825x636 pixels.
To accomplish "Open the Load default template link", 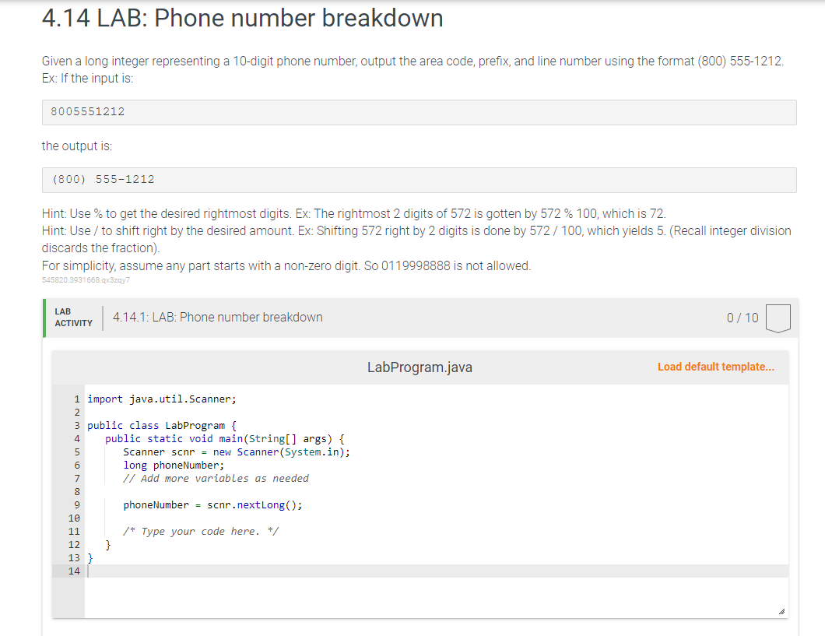I will (715, 366).
